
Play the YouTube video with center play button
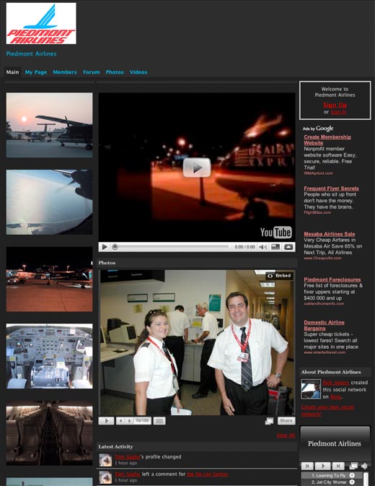197,168
